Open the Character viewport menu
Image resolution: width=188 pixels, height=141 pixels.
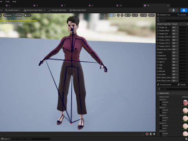(x=8, y=15)
